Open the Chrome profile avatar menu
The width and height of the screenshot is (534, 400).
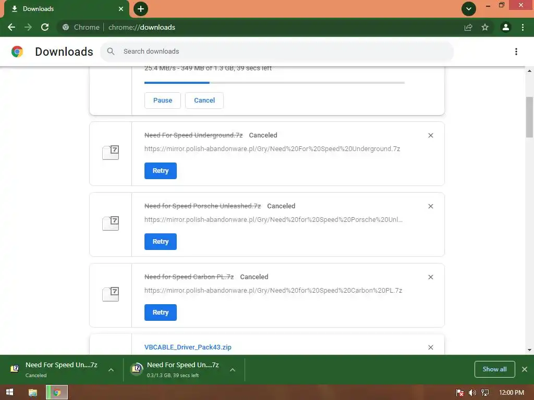pyautogui.click(x=506, y=27)
